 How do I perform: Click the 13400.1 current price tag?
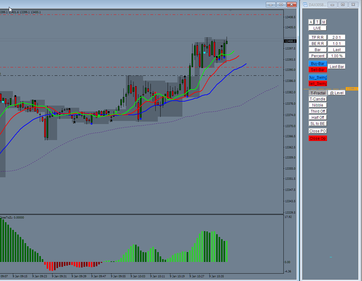(x=290, y=41)
